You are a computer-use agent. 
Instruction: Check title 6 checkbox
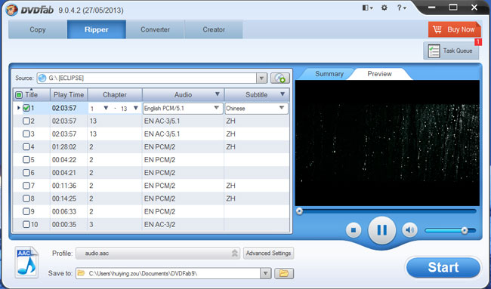click(x=26, y=173)
